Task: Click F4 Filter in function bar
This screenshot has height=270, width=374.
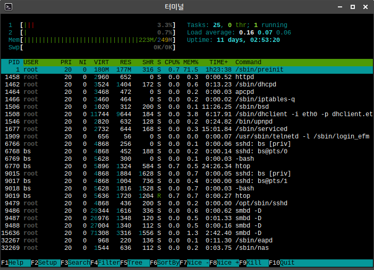Action: click(x=105, y=263)
